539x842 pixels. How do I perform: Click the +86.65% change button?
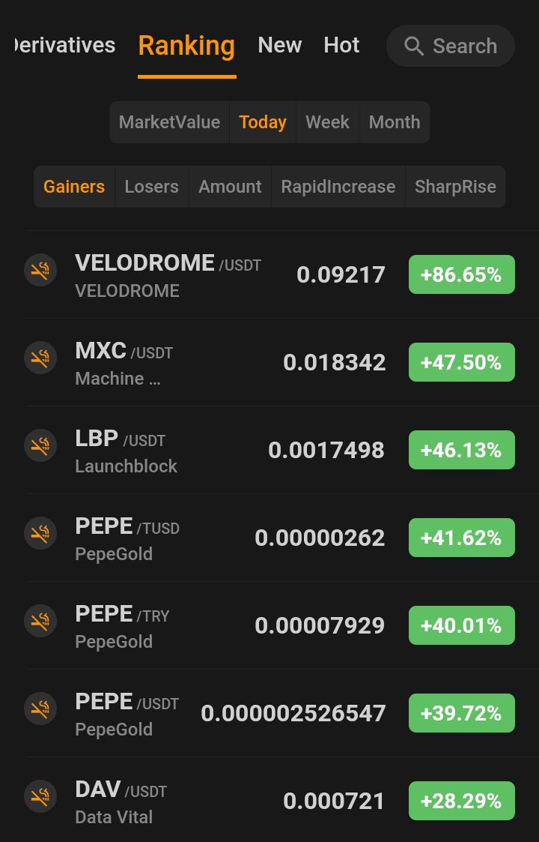coord(462,274)
